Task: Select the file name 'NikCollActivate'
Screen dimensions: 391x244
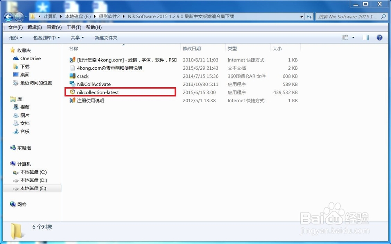Action: click(94, 84)
